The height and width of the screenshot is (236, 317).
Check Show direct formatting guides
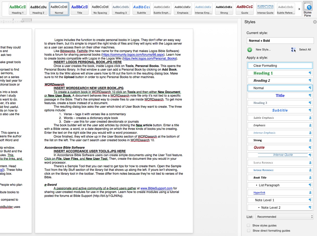point(248,231)
